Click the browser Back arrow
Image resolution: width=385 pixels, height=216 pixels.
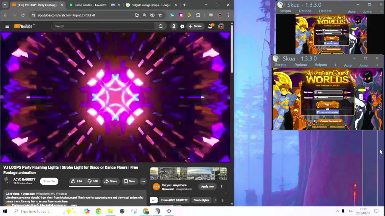coord(6,15)
